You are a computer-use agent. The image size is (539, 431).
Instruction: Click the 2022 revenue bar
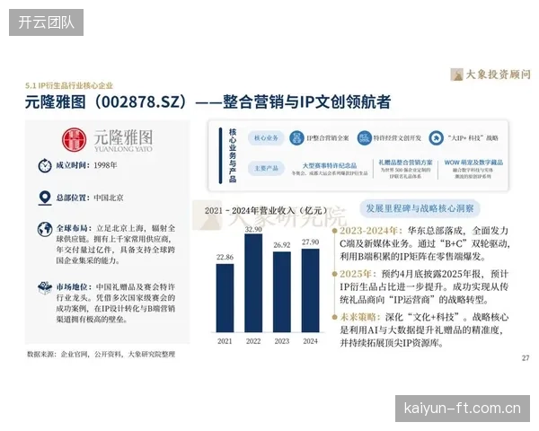253,283
